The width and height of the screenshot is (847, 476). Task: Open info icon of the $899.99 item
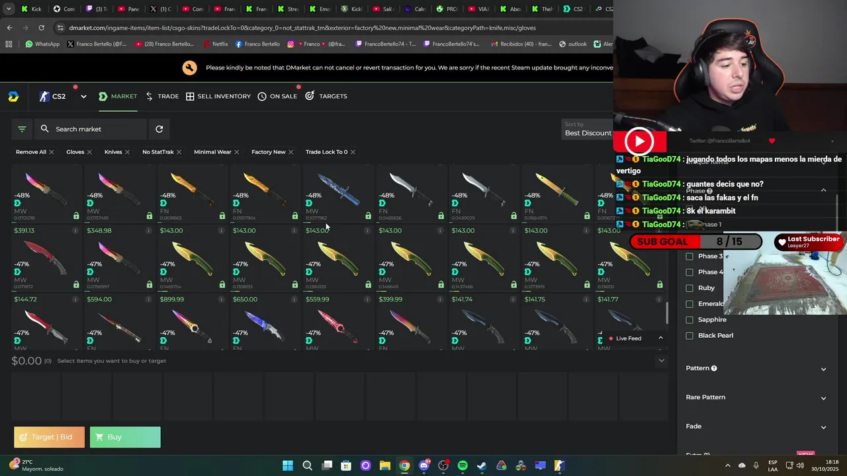click(x=222, y=299)
